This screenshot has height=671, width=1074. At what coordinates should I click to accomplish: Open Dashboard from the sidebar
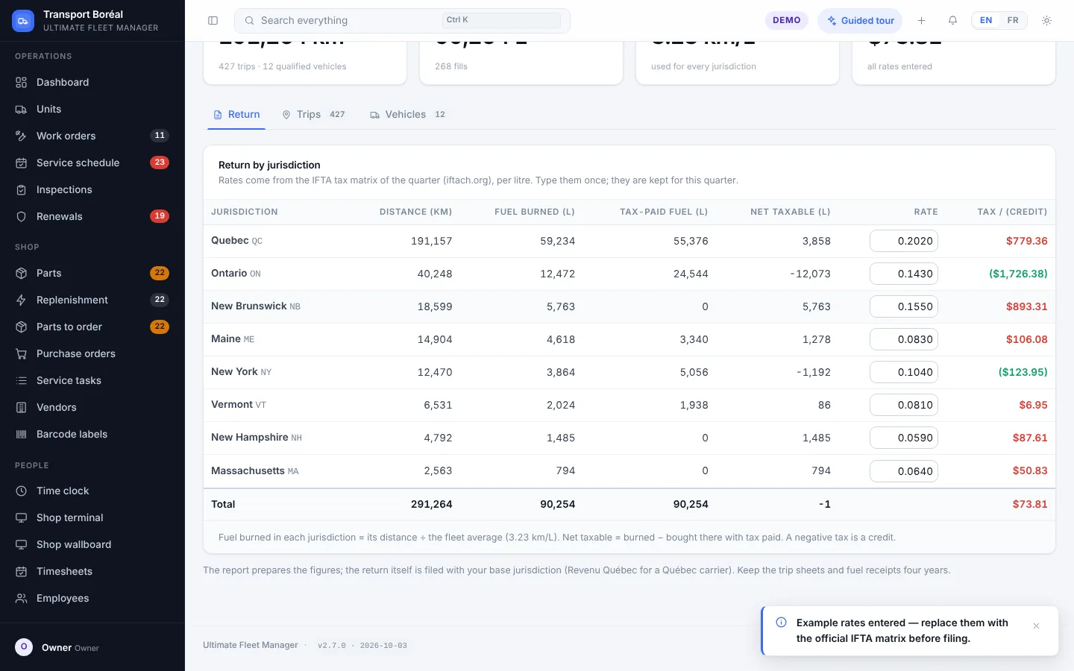click(92, 82)
